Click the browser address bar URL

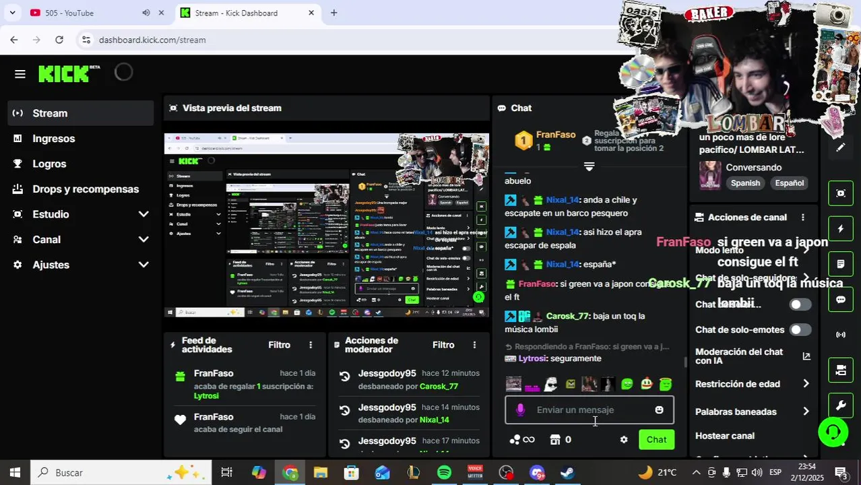tap(152, 40)
